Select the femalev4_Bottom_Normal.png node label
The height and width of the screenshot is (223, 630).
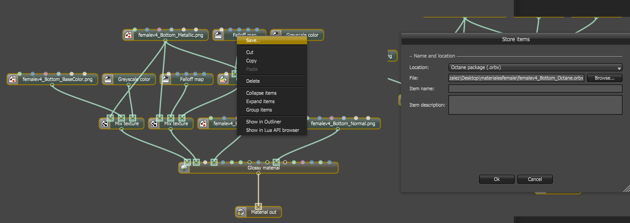(343, 123)
